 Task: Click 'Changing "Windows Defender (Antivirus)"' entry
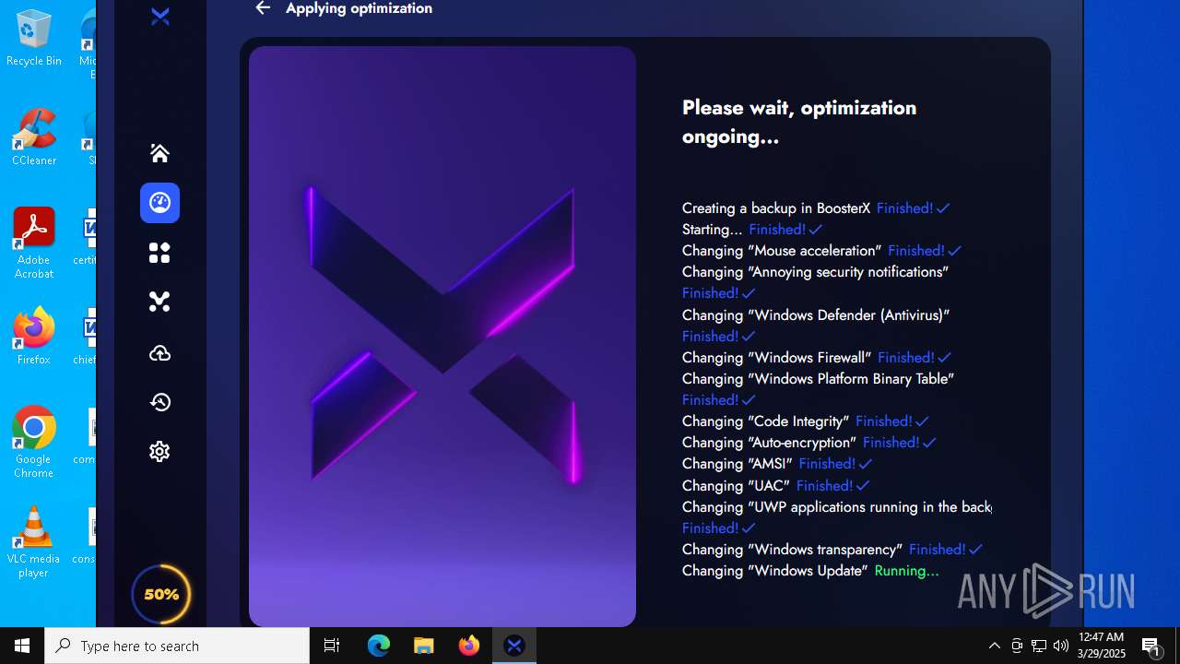point(816,315)
